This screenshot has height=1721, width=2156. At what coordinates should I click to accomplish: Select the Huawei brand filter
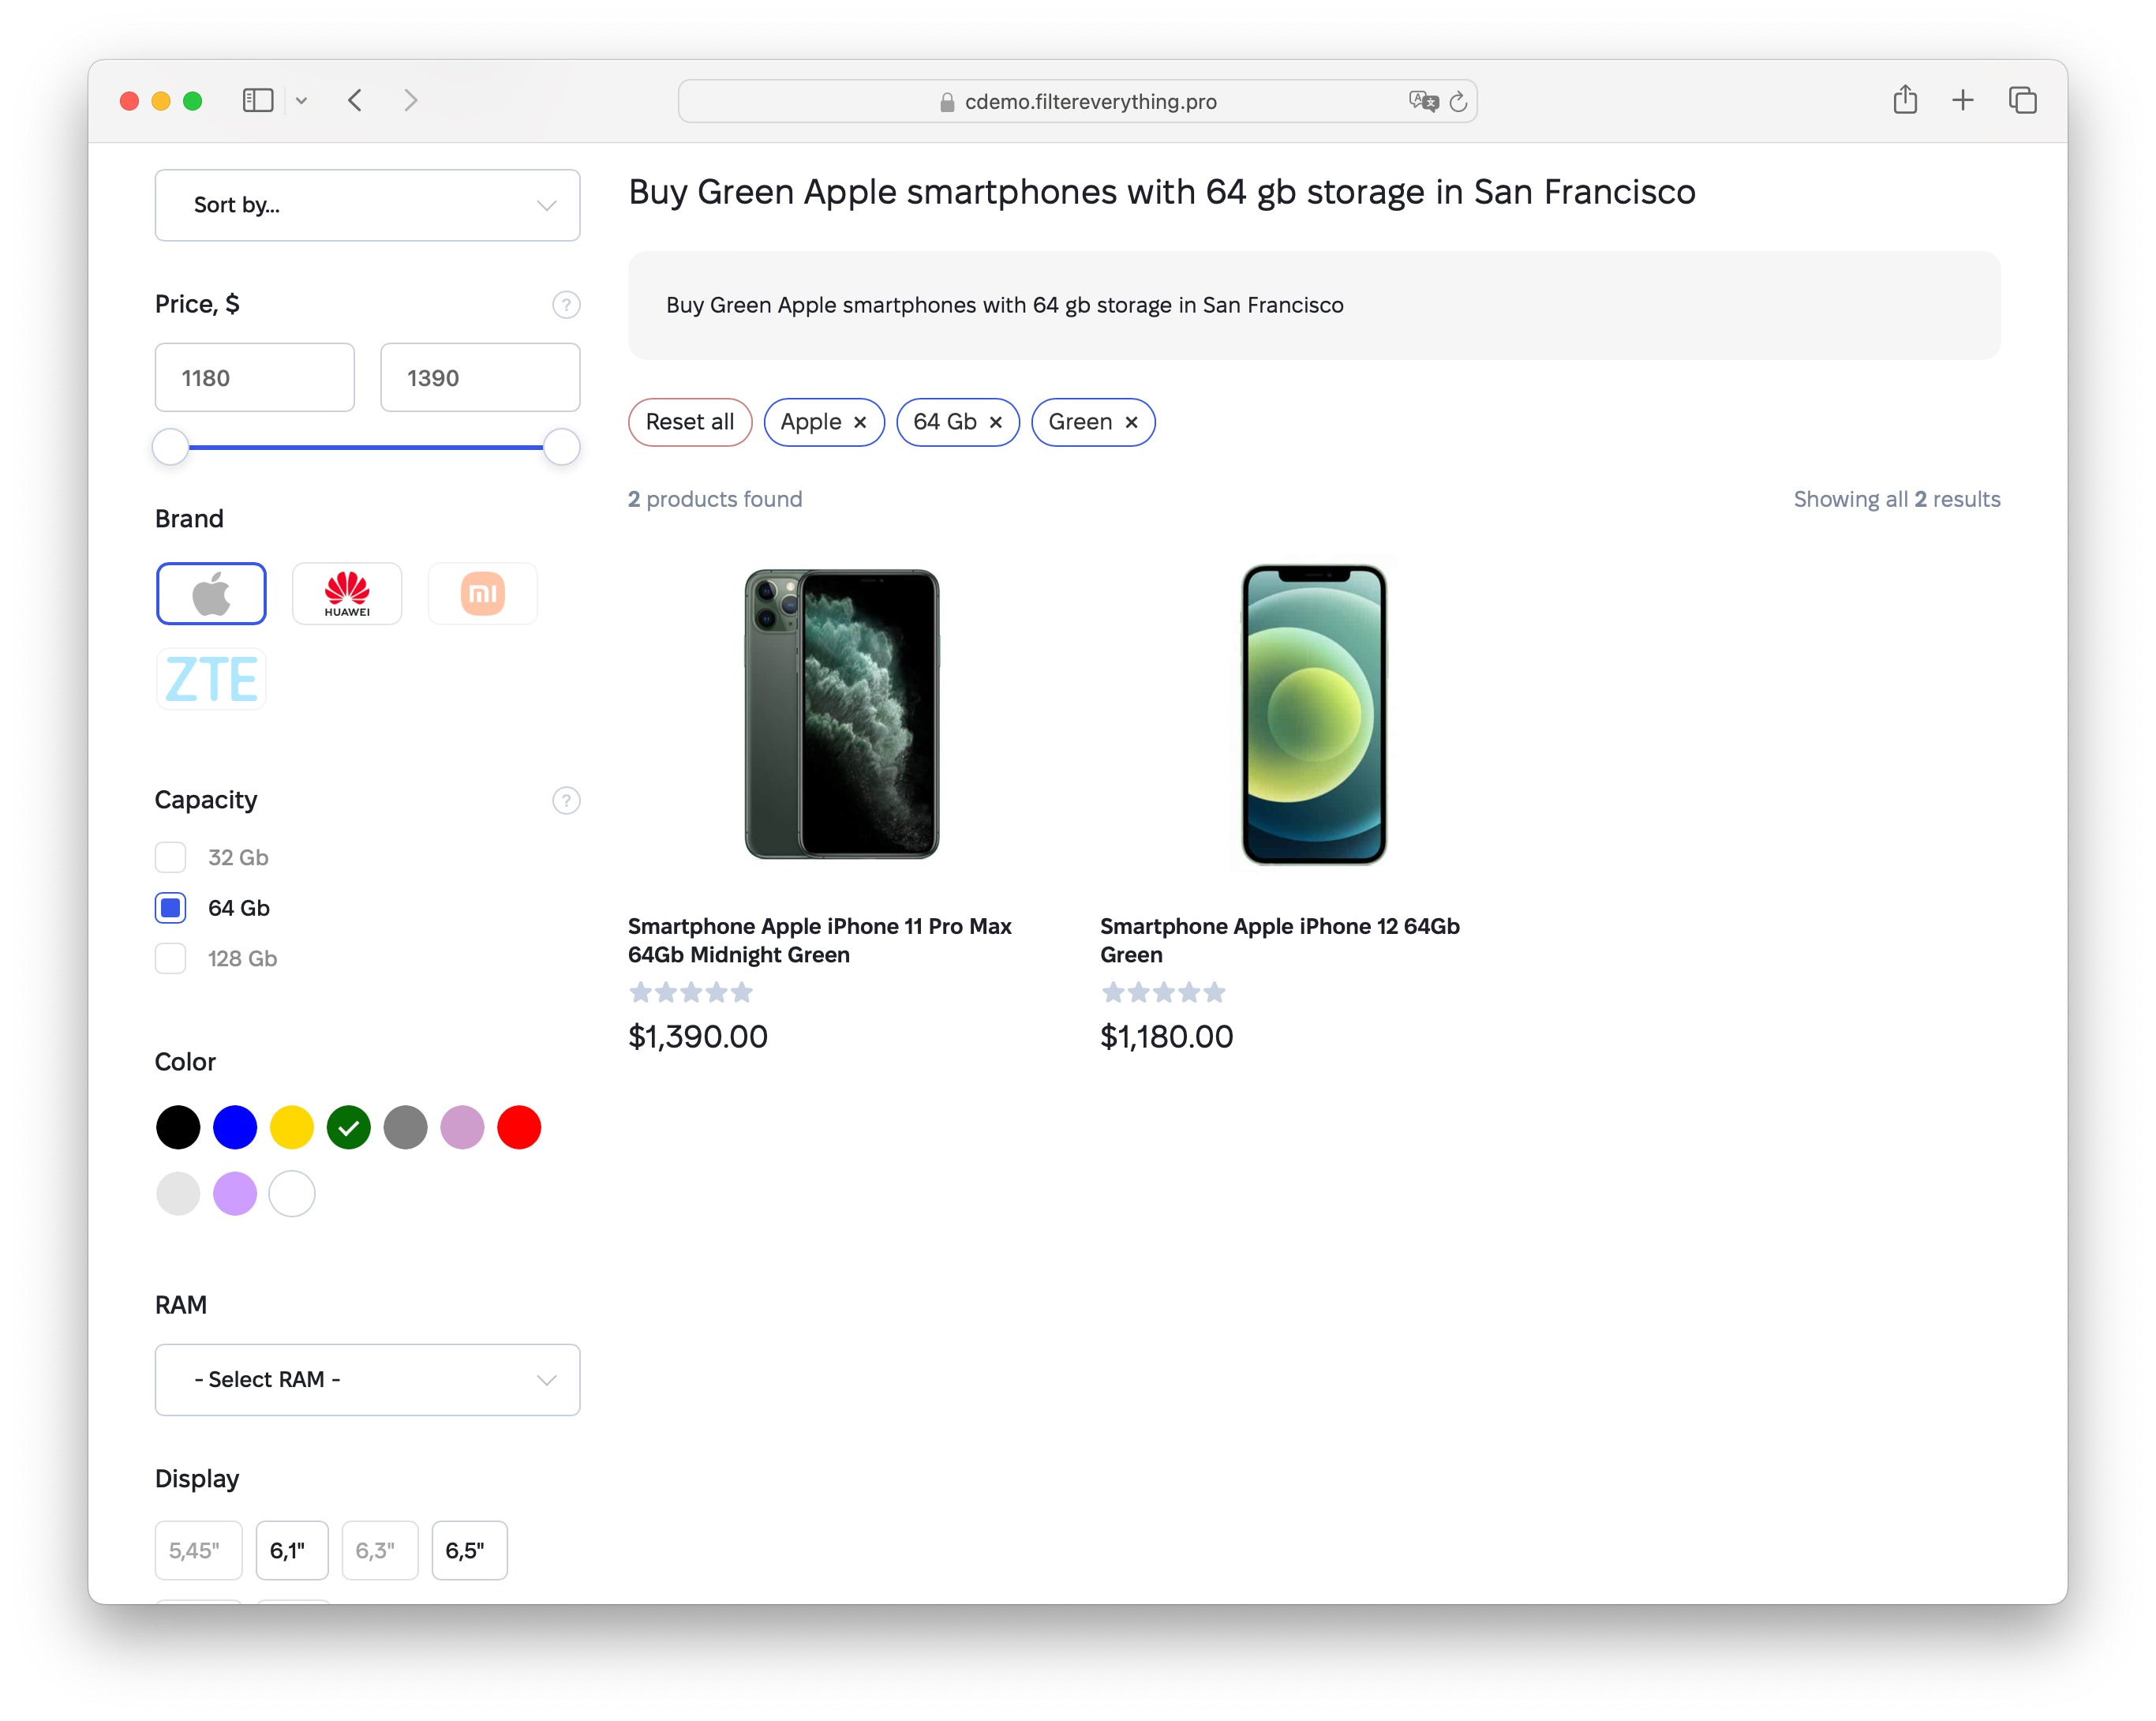[x=346, y=592]
